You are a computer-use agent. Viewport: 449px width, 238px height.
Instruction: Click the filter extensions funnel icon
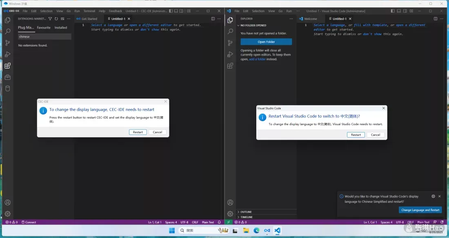click(x=50, y=19)
